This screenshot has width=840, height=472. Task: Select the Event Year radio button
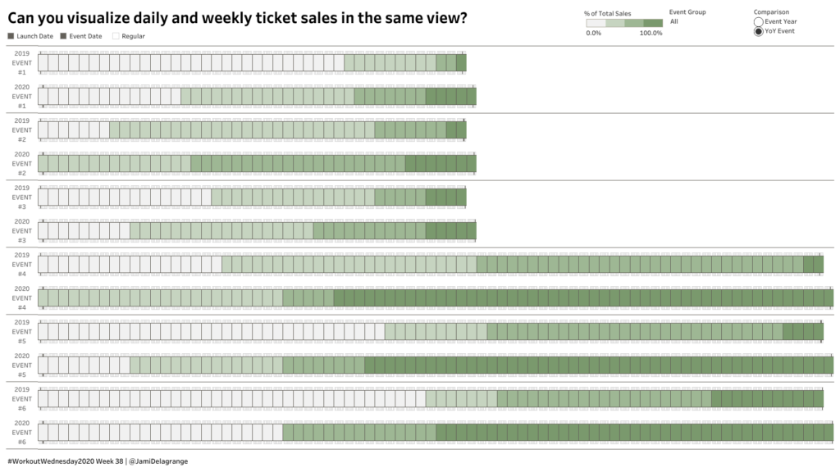pos(758,21)
